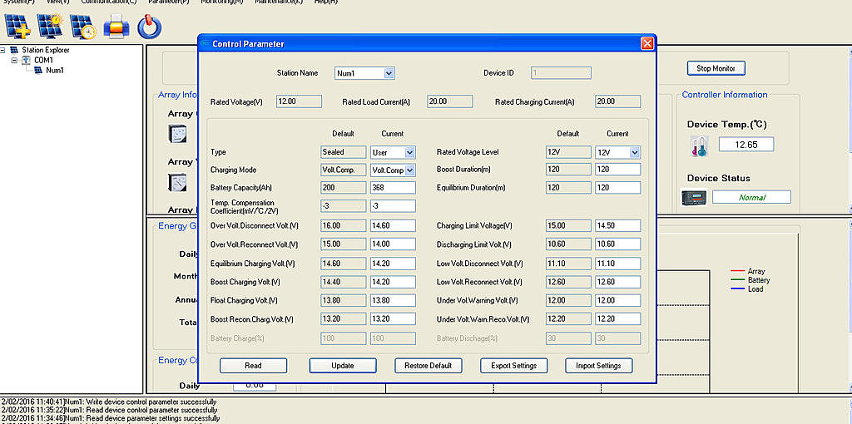852x424 pixels.
Task: Open the Parameter menu
Action: [x=168, y=2]
